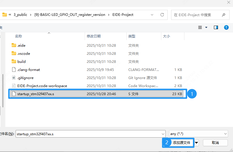Open the help question mark icon

click(x=226, y=27)
